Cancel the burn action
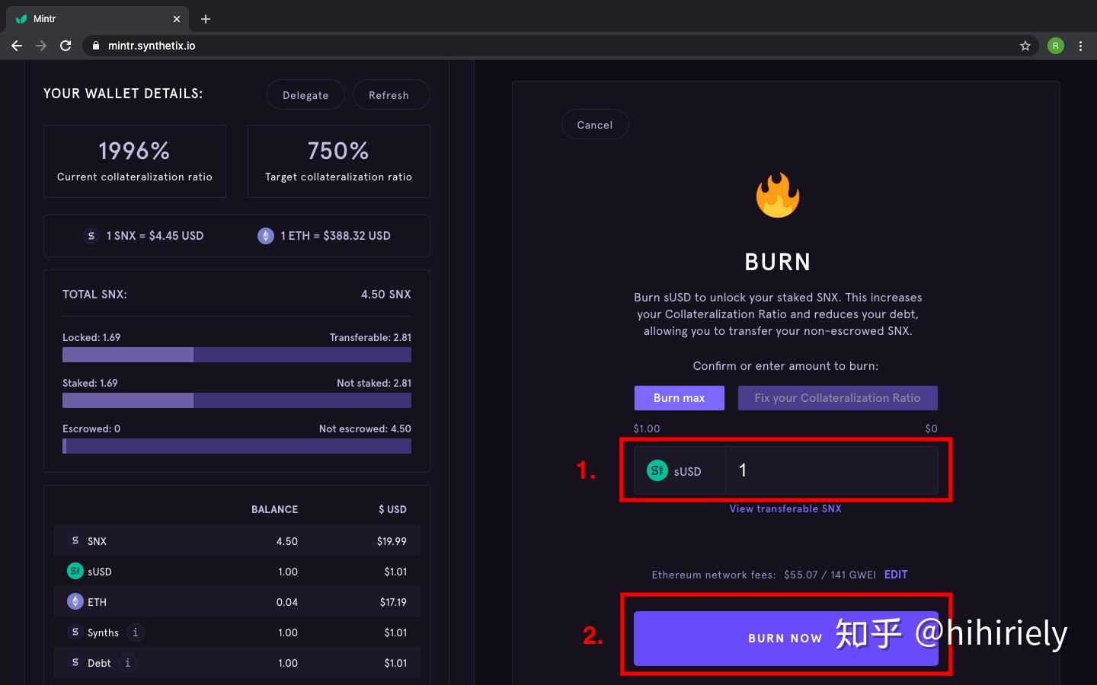This screenshot has width=1097, height=685. click(x=595, y=125)
